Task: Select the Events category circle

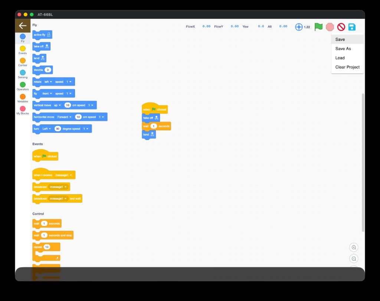Action: pos(23,49)
